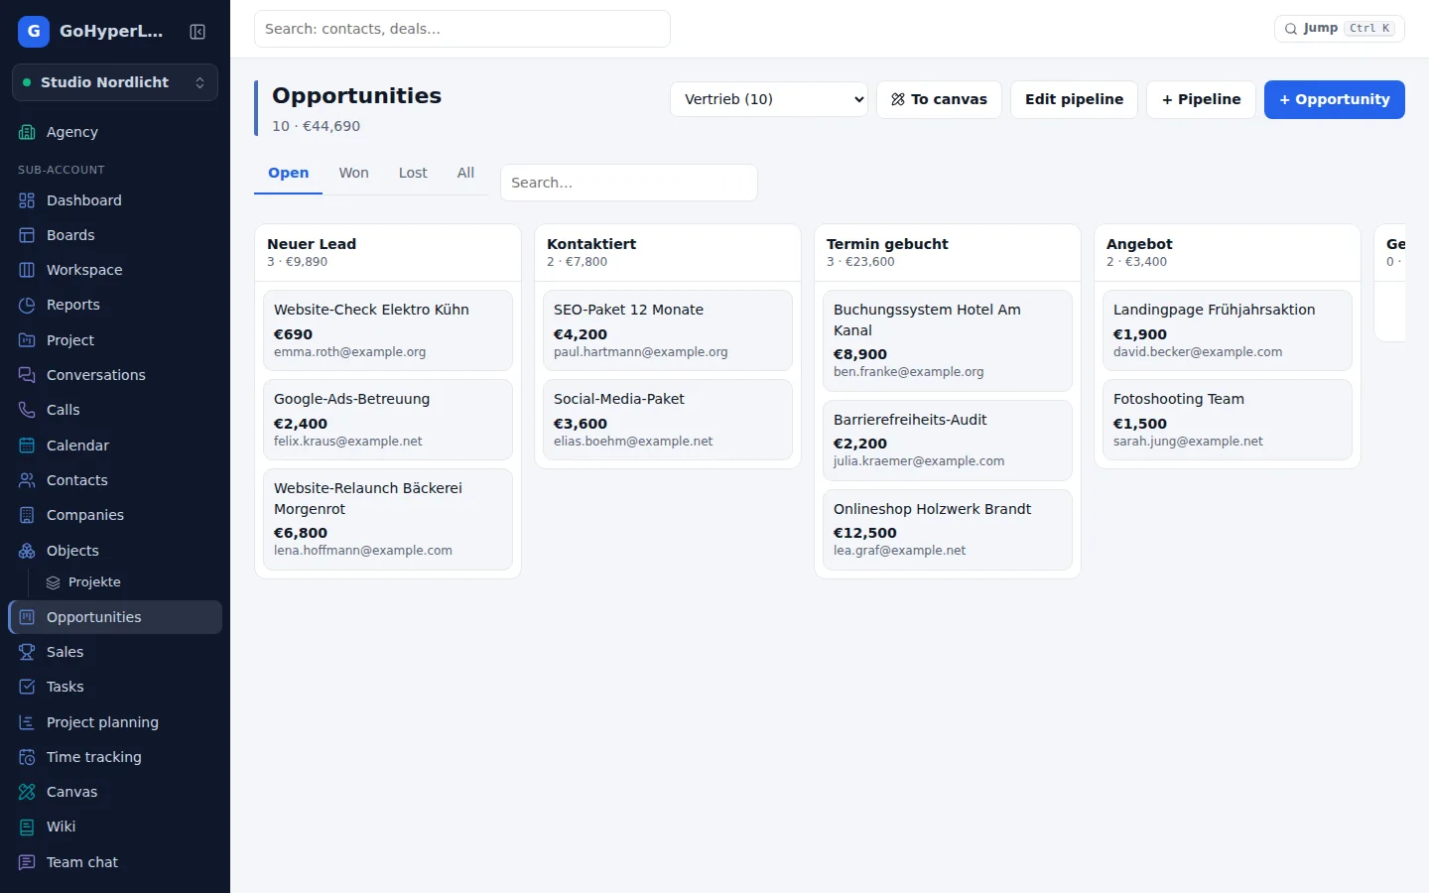Image resolution: width=1429 pixels, height=893 pixels.
Task: Click the To canvas button
Action: coord(939,99)
